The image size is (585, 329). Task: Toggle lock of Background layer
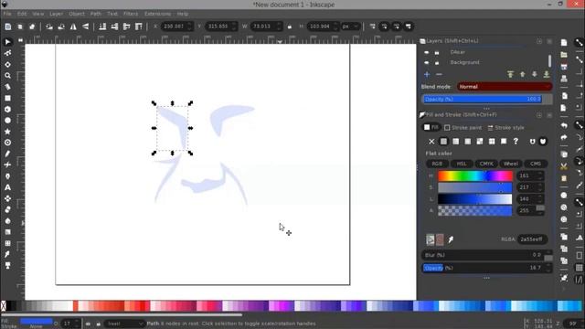pyautogui.click(x=437, y=63)
